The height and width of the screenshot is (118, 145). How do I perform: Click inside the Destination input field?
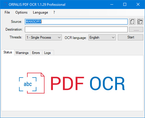tap(76, 29)
